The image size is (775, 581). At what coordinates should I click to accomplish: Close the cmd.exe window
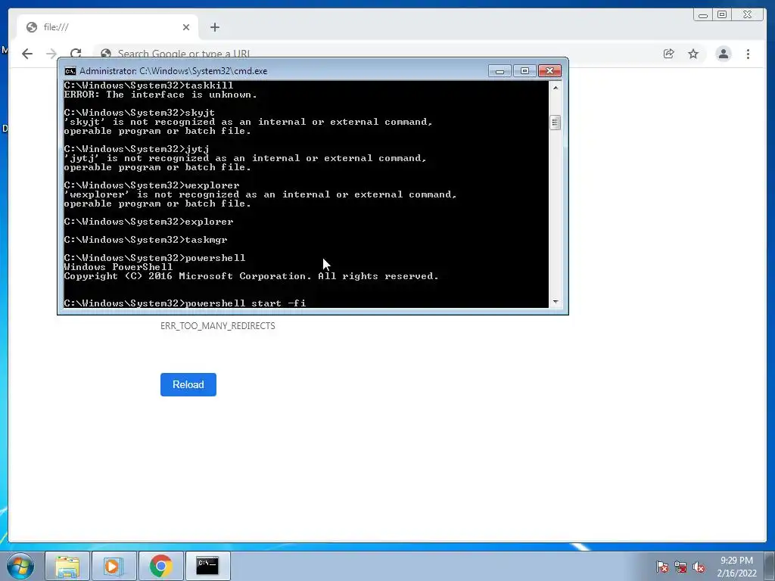click(x=549, y=71)
